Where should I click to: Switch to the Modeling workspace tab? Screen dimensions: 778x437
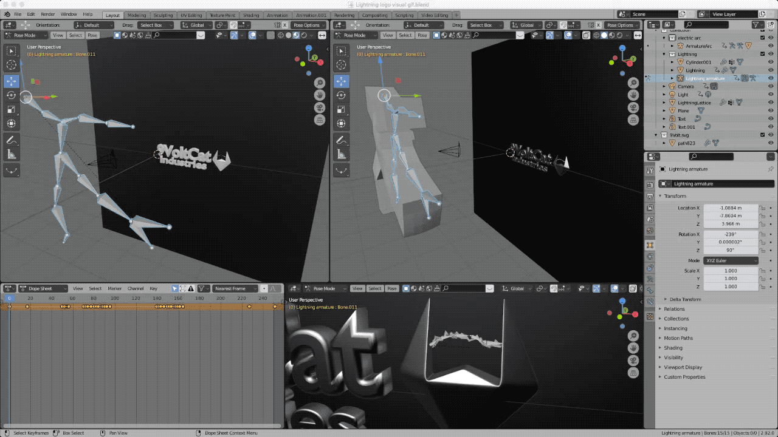click(137, 15)
